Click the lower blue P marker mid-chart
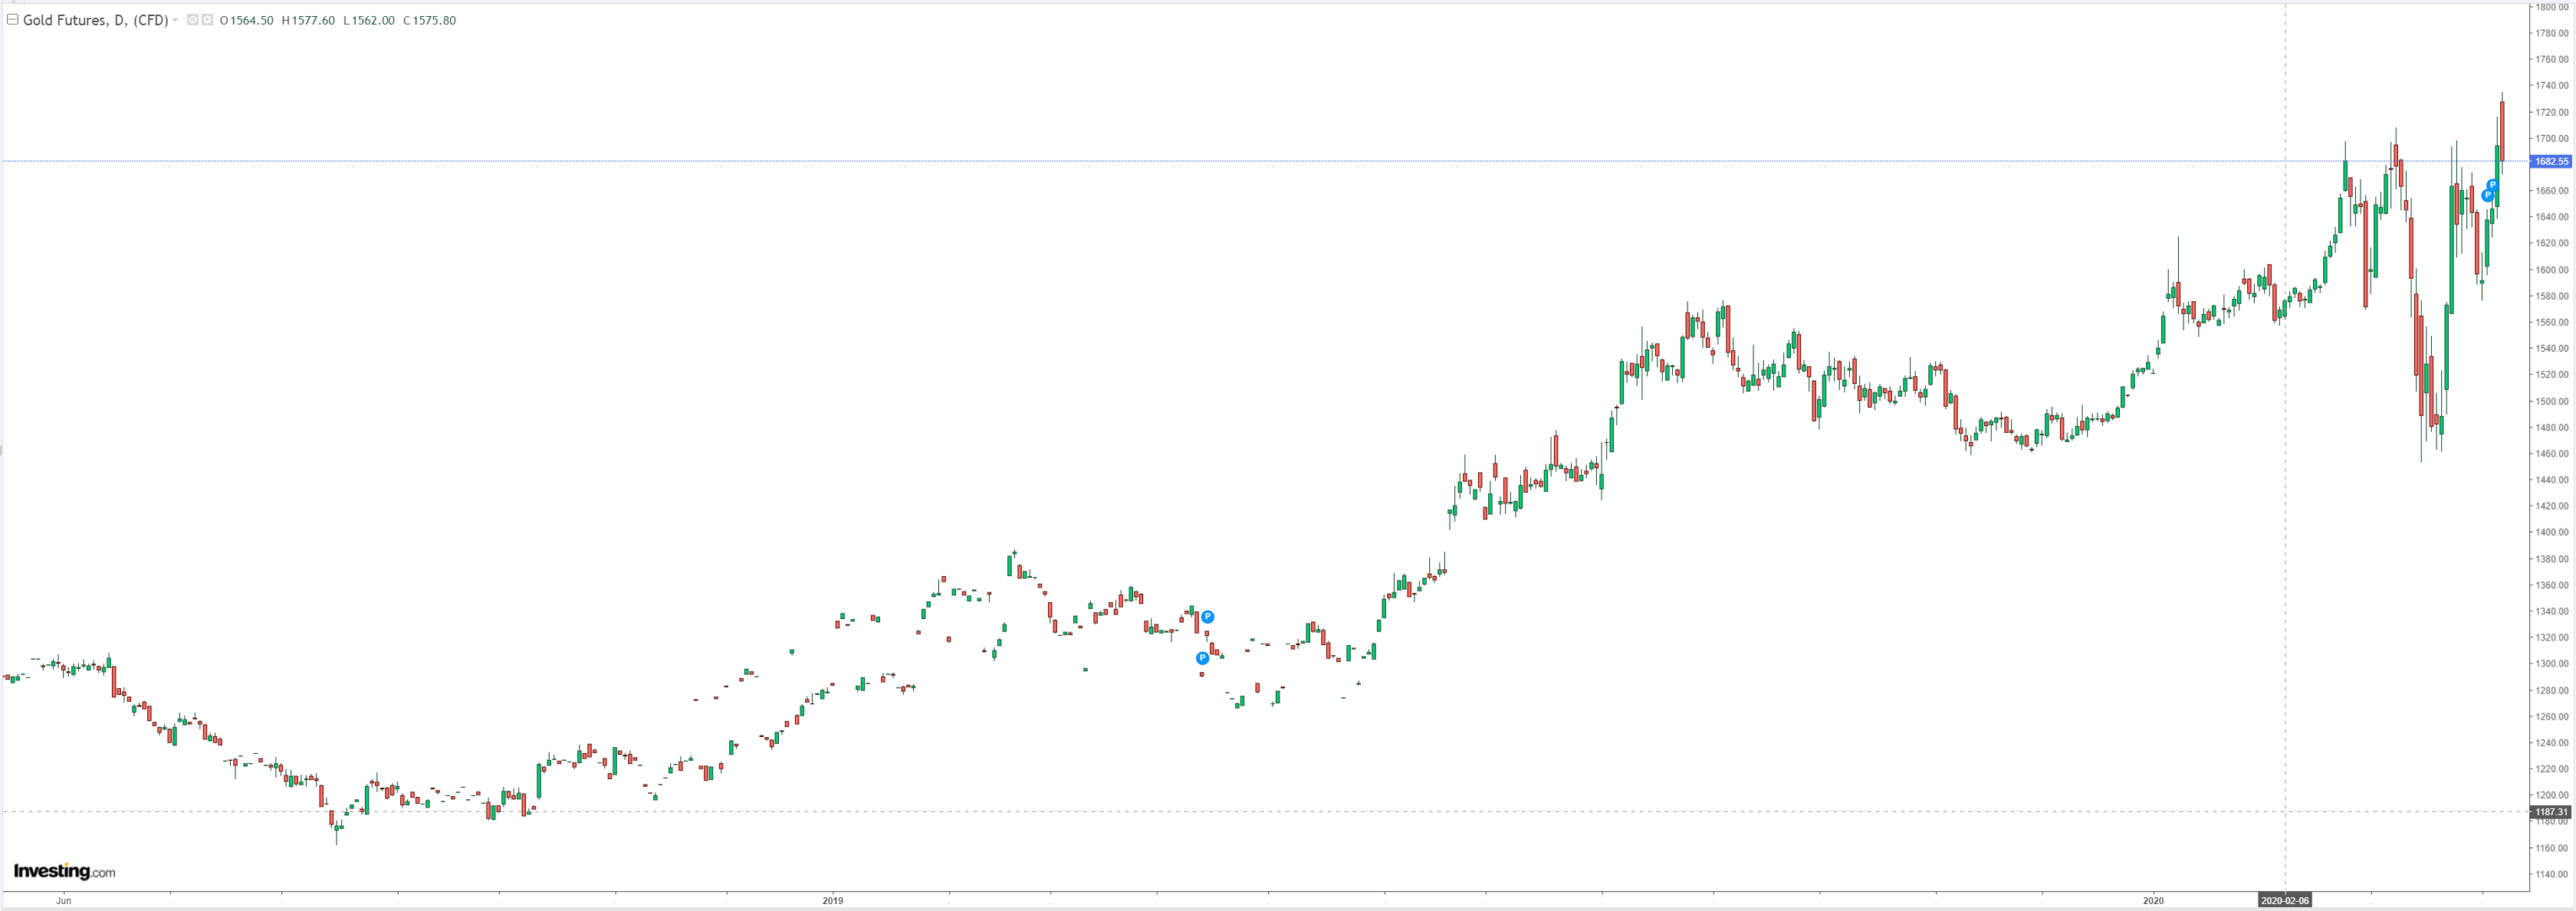The height and width of the screenshot is (911, 2576). pos(1202,657)
